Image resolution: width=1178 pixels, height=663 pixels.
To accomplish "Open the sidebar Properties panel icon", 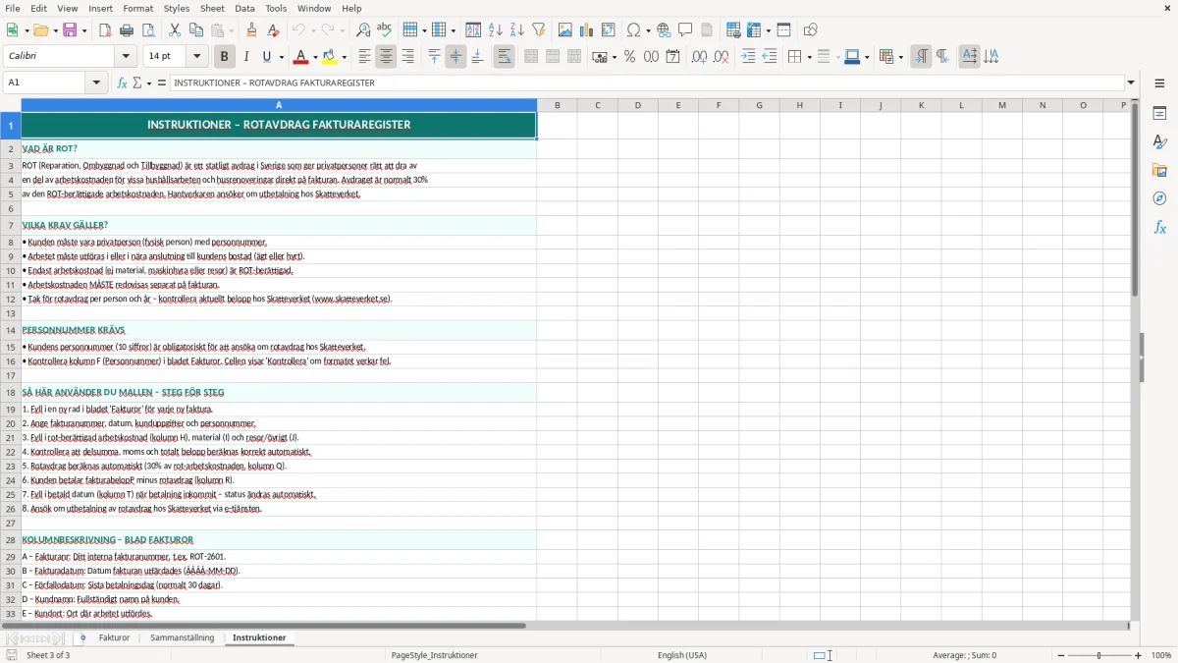I will point(1159,113).
